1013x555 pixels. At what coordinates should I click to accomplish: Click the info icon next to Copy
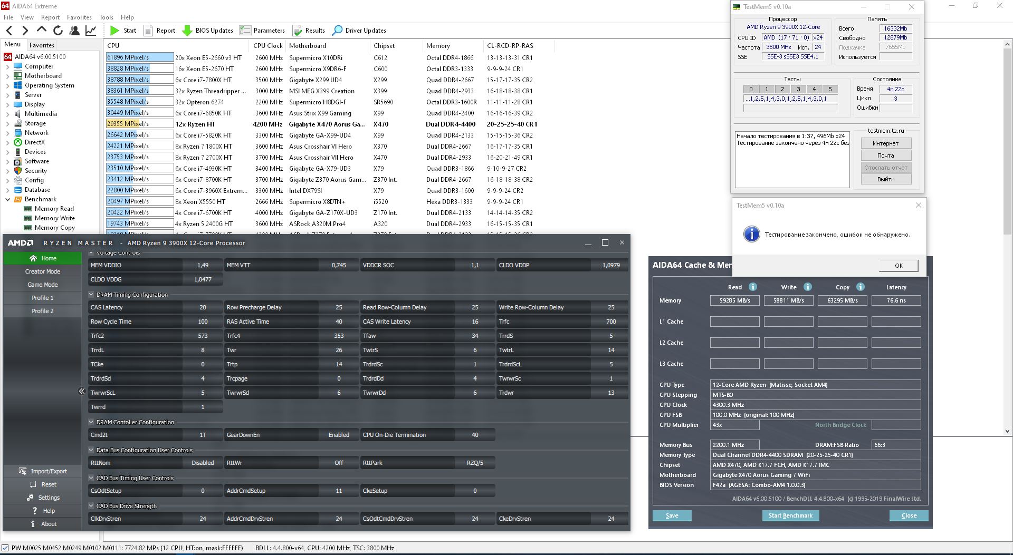pyautogui.click(x=861, y=287)
